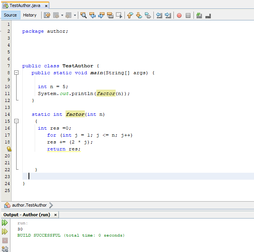254x252 pixels.
Task: Click the 'int n = 5;' statement
Action: tap(53, 87)
